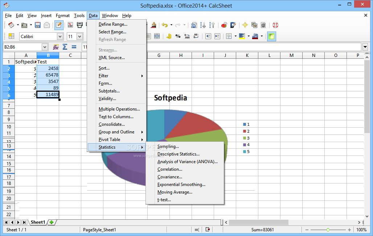Switch to the Sheet1 tab
Screen dimensions: 373x236
coord(38,222)
